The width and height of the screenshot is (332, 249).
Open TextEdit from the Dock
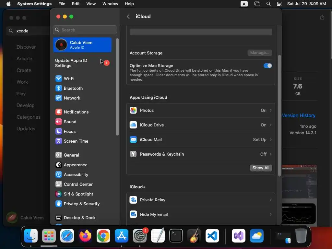(x=158, y=236)
